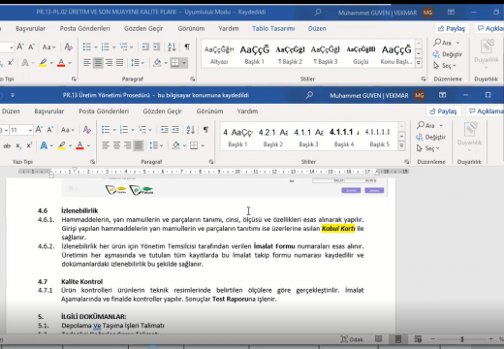Image resolution: width=504 pixels, height=349 pixels.
Task: Shrink font size in PR.13 front window
Action: click(50, 130)
